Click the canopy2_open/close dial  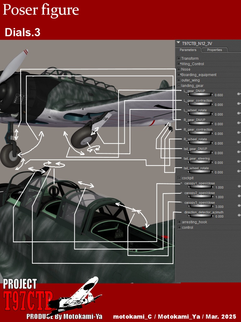(x=201, y=197)
